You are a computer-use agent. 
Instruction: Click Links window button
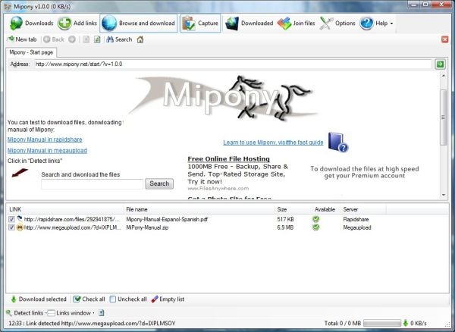tap(69, 313)
